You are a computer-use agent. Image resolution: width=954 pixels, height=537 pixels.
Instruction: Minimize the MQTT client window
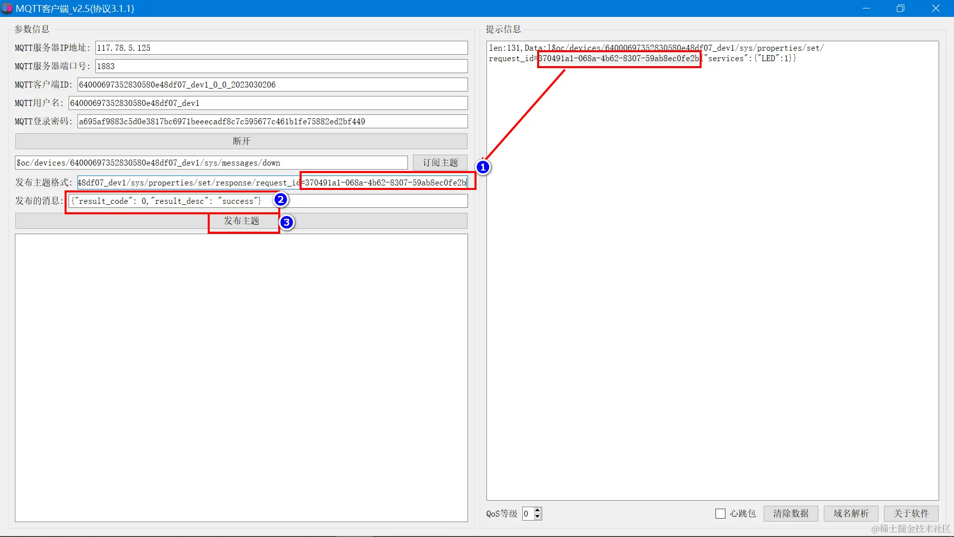coord(866,8)
